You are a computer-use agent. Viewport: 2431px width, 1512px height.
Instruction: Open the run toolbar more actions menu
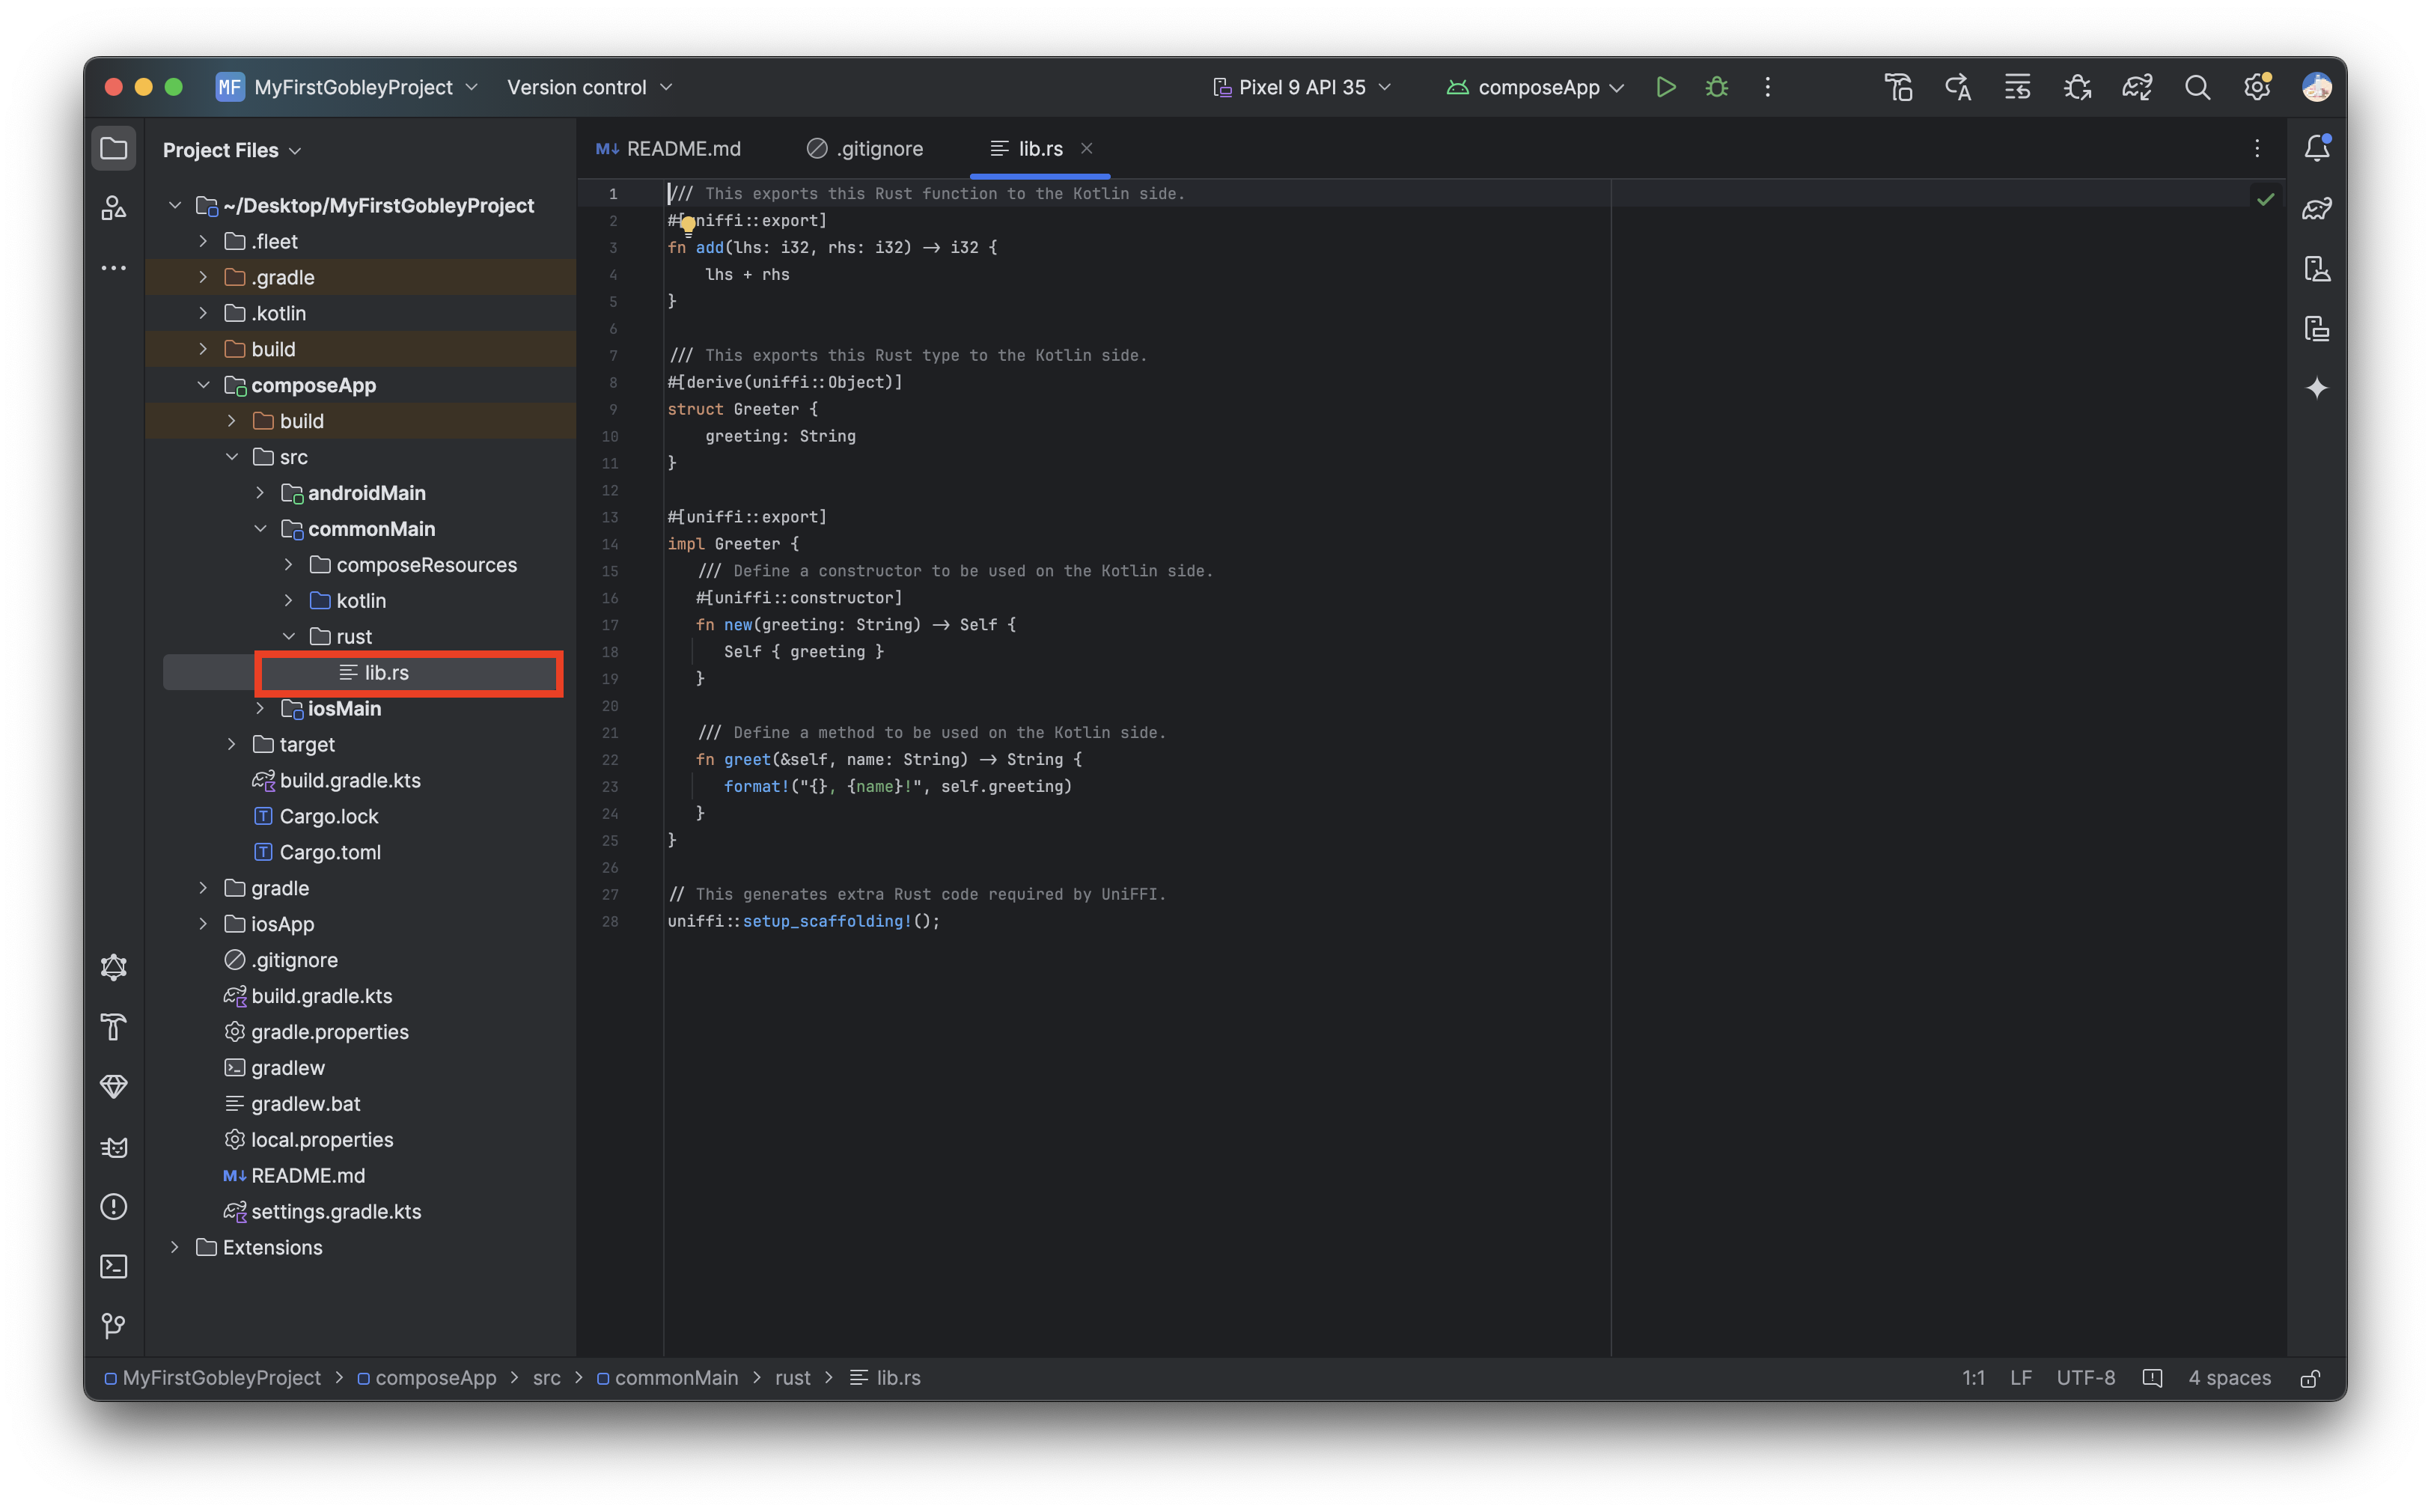pos(1767,87)
